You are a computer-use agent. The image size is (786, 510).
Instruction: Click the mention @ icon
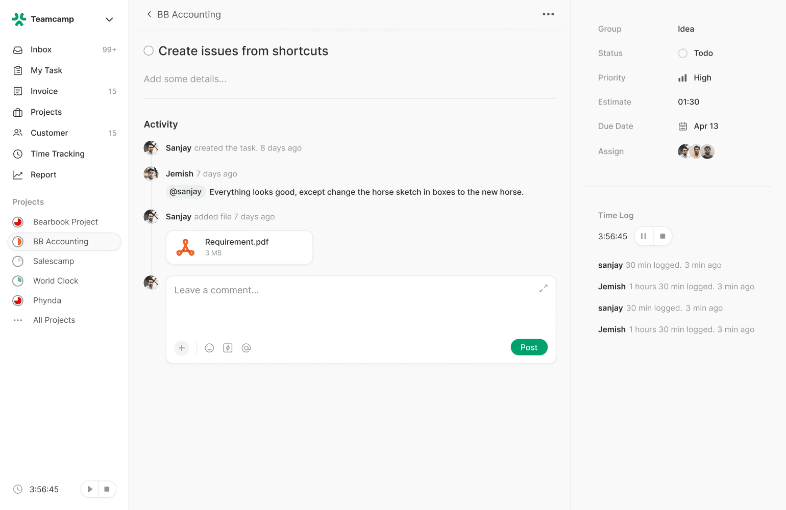point(246,348)
